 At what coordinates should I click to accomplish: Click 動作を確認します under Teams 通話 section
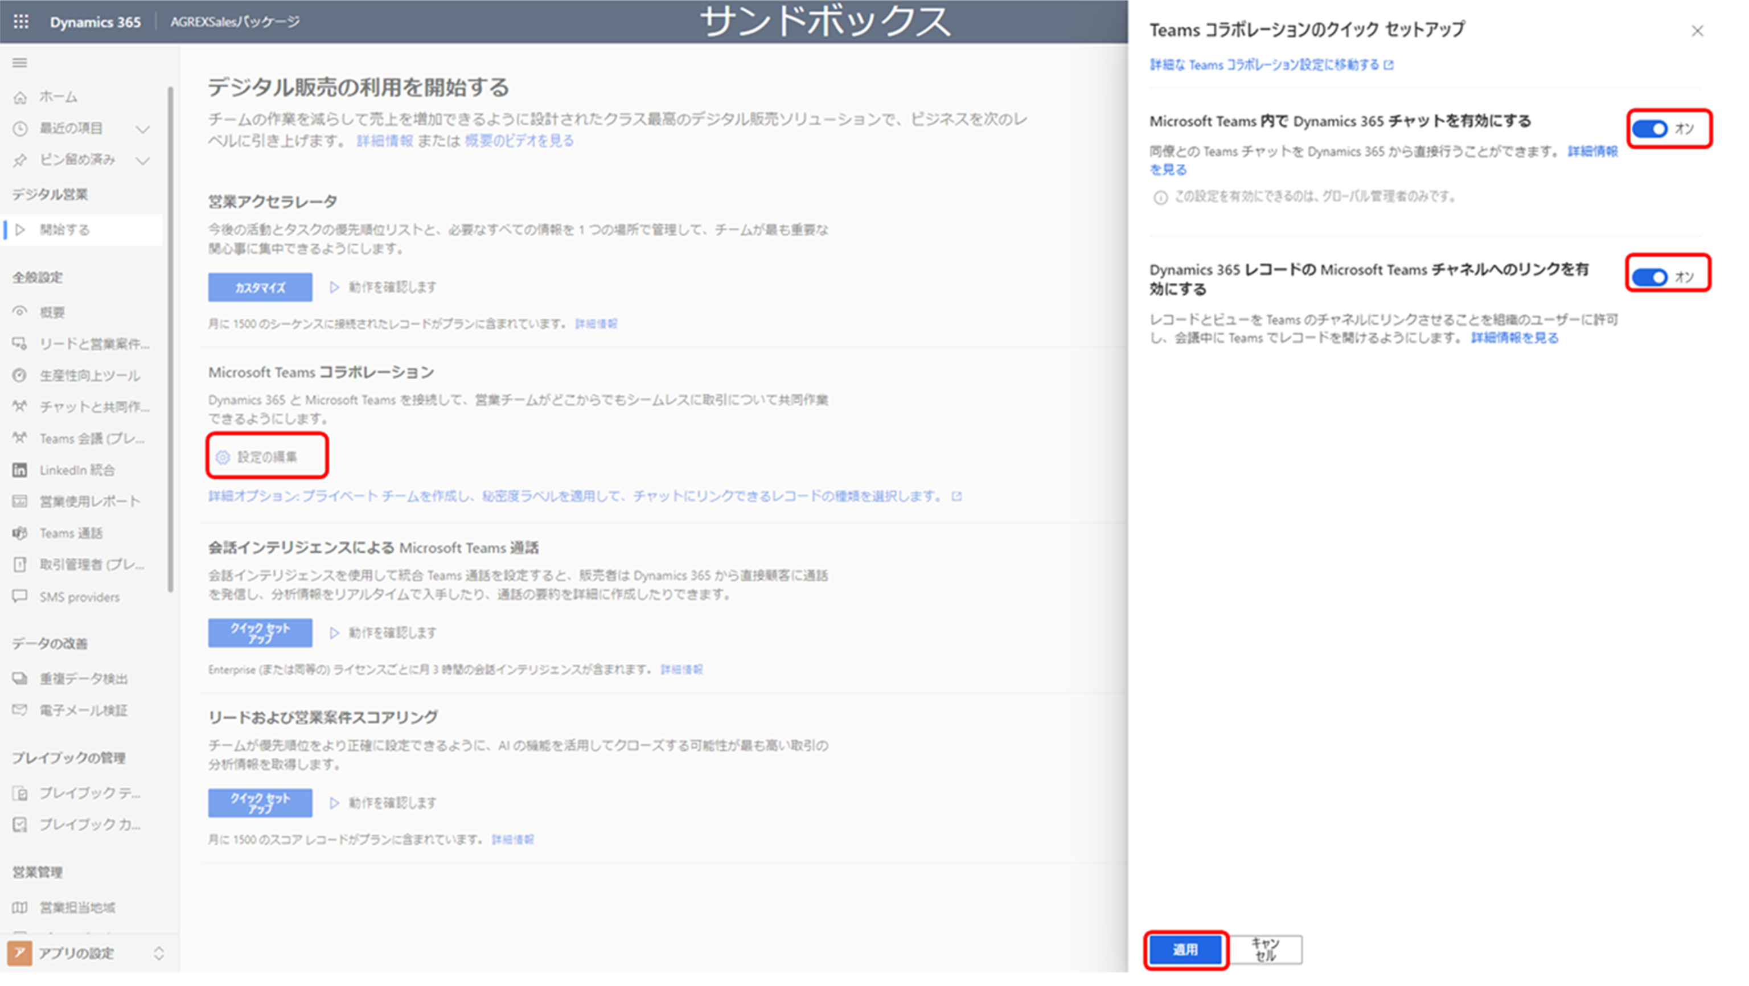[384, 633]
